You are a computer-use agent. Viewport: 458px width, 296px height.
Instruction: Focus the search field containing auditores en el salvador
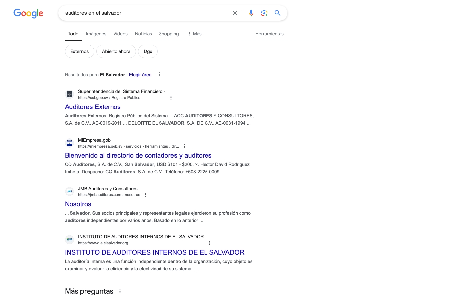146,13
